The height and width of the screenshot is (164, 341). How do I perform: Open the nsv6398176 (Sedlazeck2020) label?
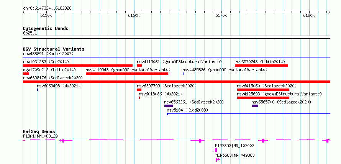53,78
